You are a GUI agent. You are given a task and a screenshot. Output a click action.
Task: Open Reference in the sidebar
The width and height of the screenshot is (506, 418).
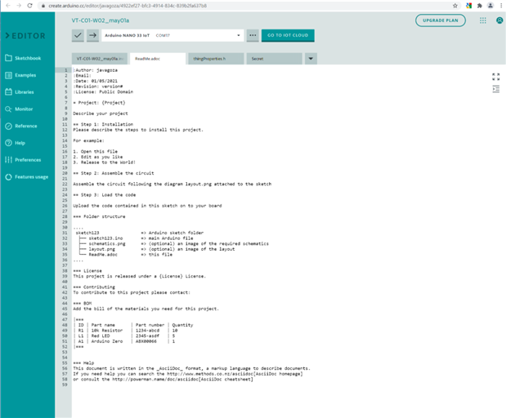[21, 126]
